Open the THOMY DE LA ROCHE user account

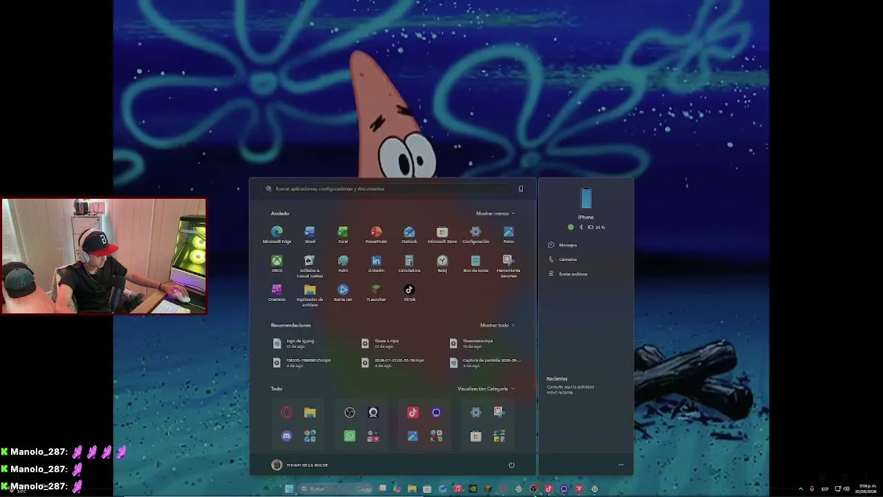(299, 465)
